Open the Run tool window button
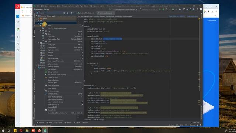This screenshot has width=236, height=133. (x=77, y=123)
